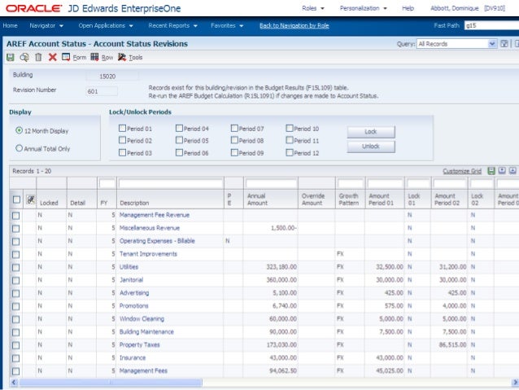Click the Form menu icon
This screenshot has width=519, height=390.
[66, 57]
